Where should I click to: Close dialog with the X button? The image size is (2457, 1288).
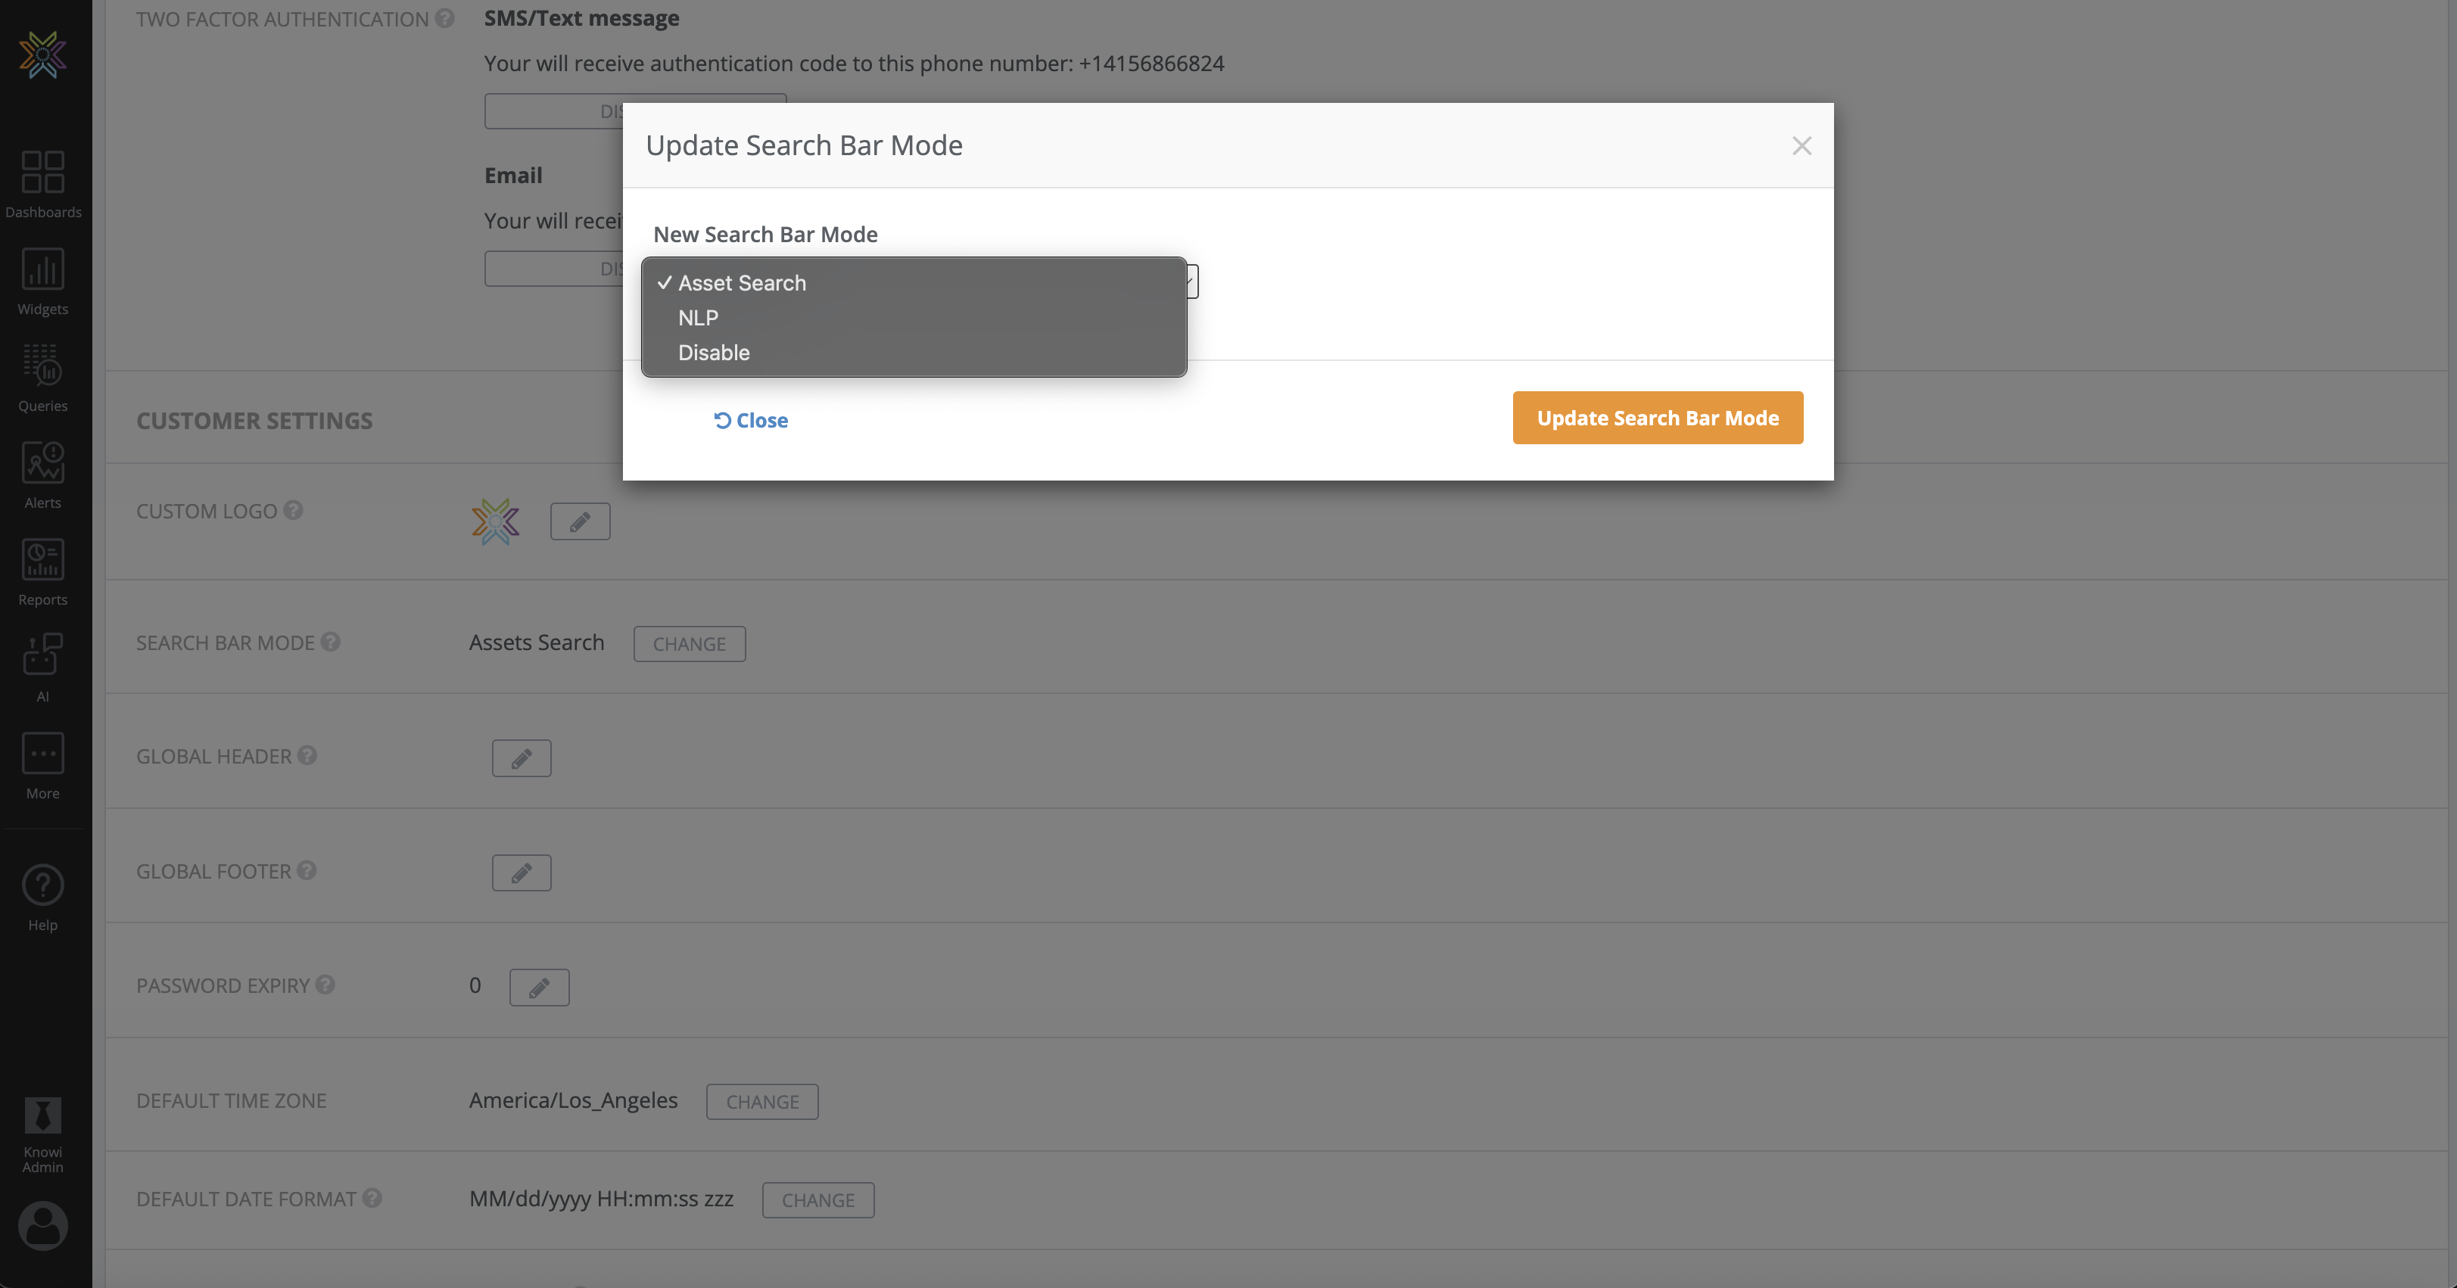click(x=1801, y=146)
